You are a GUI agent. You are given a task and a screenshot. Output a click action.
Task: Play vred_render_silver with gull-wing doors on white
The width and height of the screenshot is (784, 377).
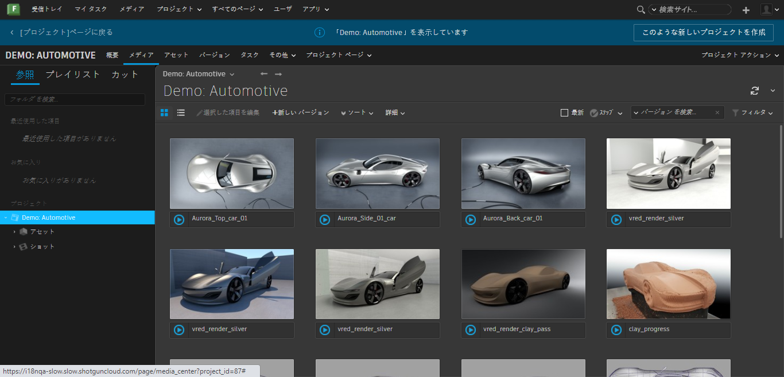[x=616, y=219]
